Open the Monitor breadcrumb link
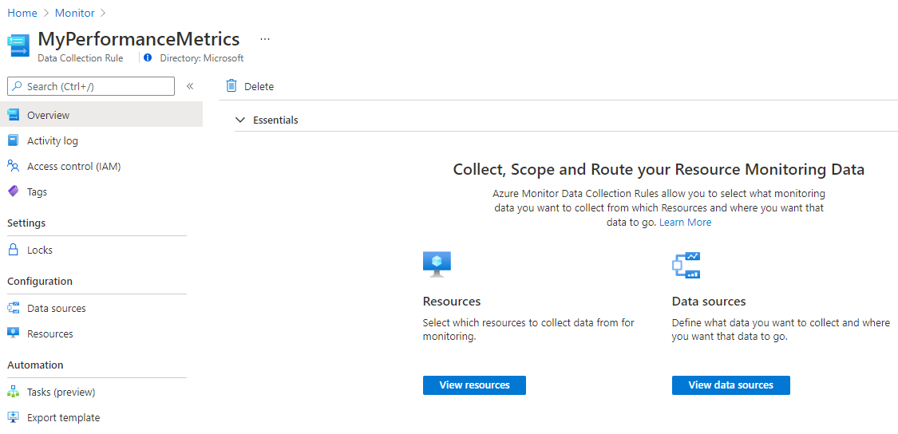The image size is (898, 434). pos(74,13)
